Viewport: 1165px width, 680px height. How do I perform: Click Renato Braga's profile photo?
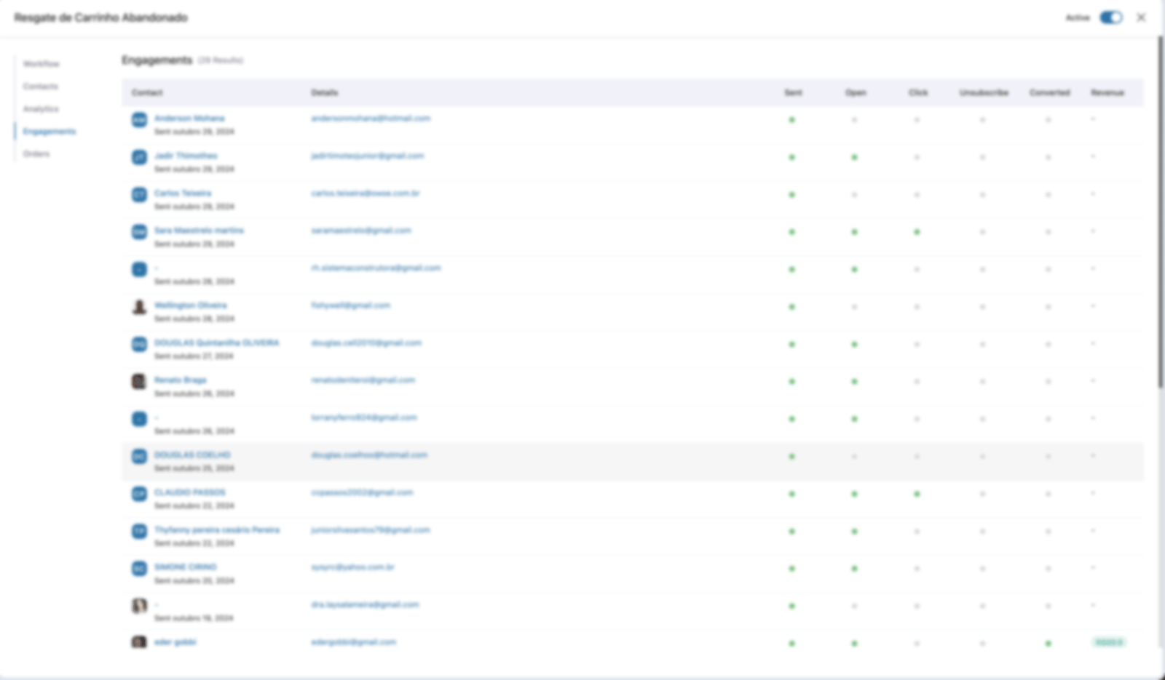pyautogui.click(x=139, y=382)
